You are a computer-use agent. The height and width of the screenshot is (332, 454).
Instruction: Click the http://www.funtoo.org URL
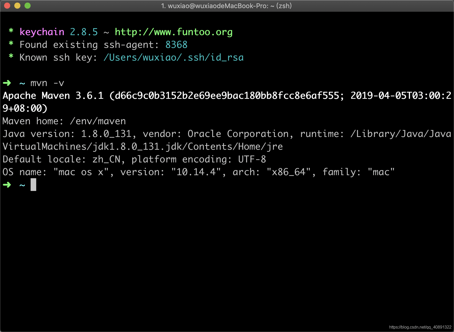click(174, 32)
